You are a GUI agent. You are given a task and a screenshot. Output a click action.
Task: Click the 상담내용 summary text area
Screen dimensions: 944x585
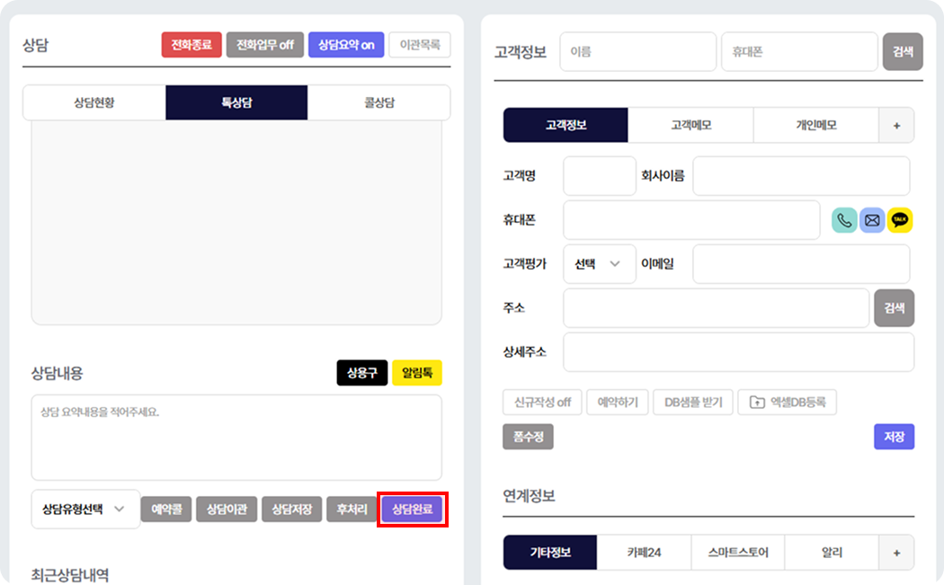point(236,438)
